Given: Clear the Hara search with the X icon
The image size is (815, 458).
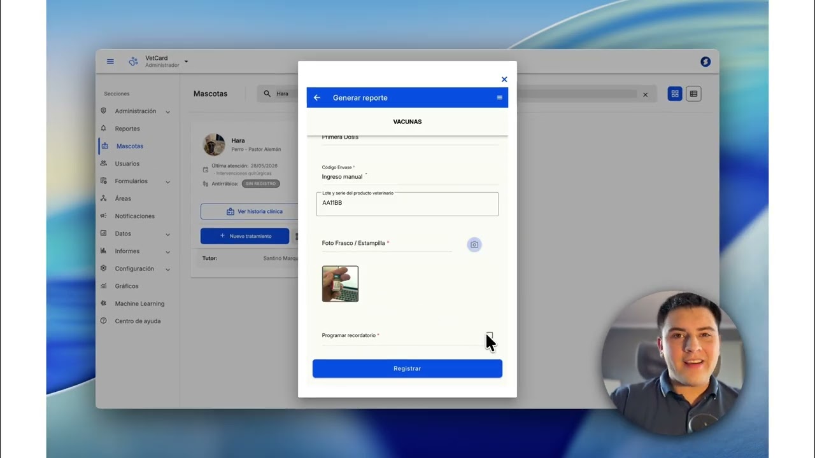Looking at the screenshot, I should (645, 95).
